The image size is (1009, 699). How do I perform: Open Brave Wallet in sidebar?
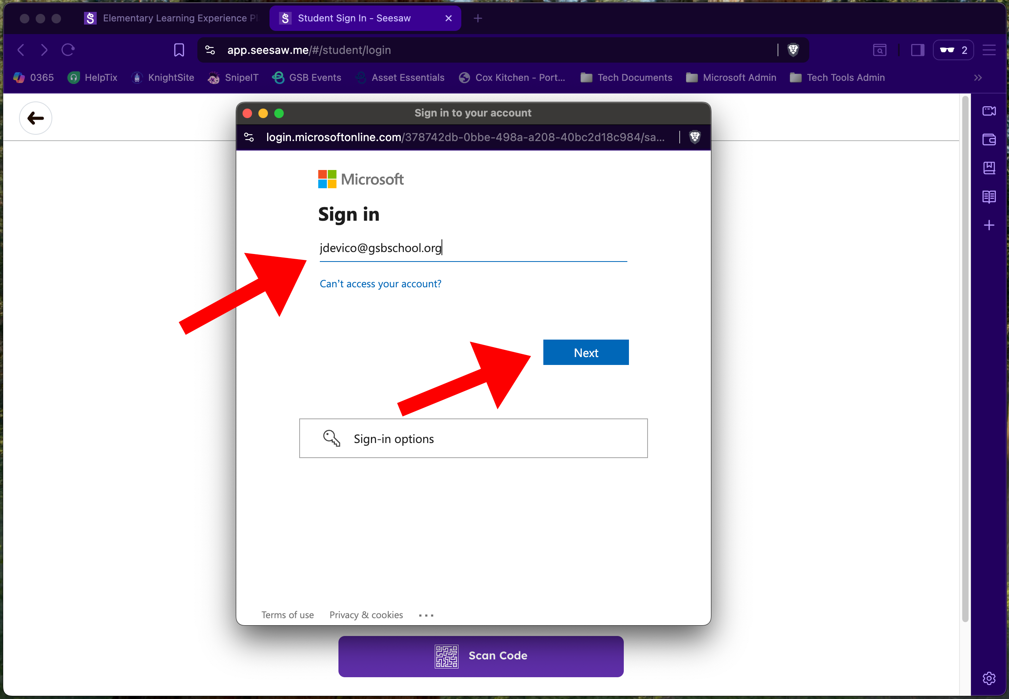tap(989, 140)
